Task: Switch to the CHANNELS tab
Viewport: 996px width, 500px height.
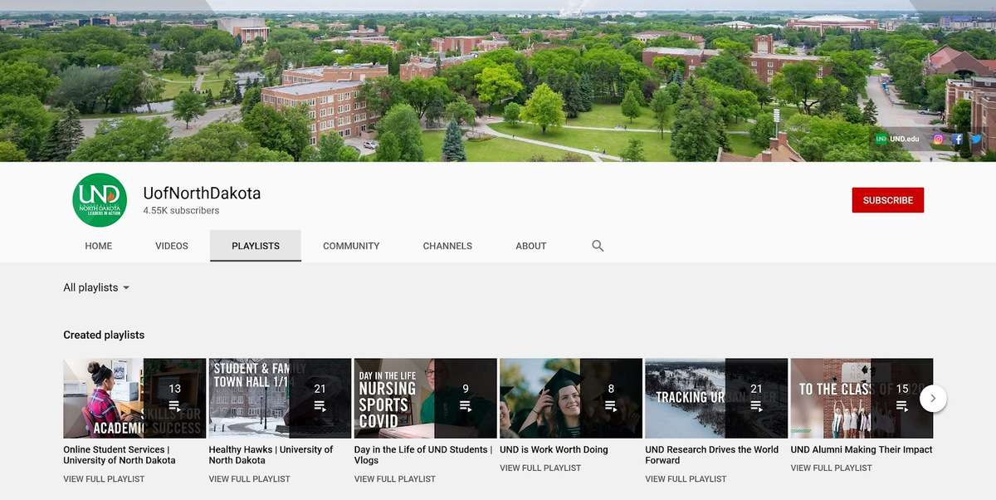Action: (x=447, y=246)
